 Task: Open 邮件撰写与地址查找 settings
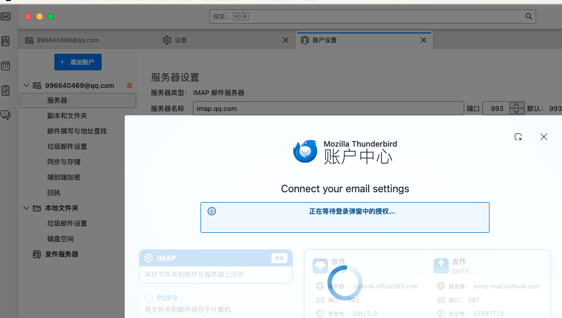click(x=77, y=131)
